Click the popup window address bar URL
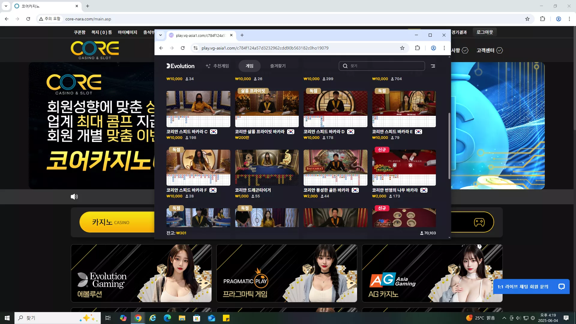 [x=265, y=48]
